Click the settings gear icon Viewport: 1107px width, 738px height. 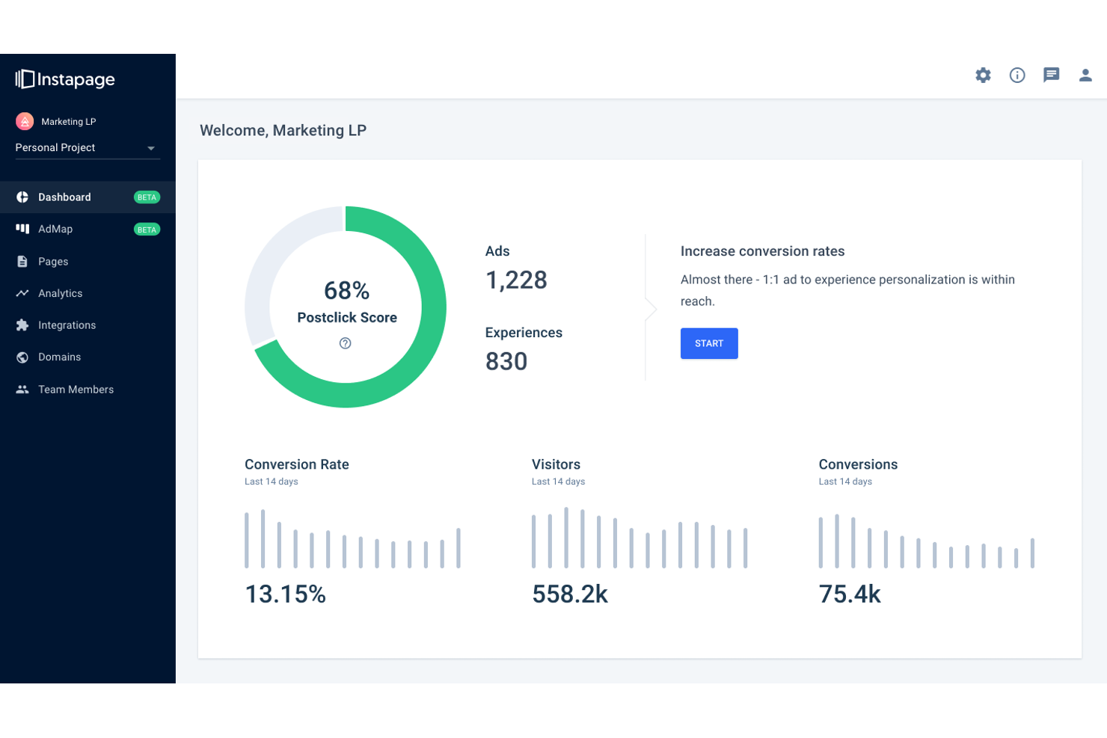(x=983, y=75)
